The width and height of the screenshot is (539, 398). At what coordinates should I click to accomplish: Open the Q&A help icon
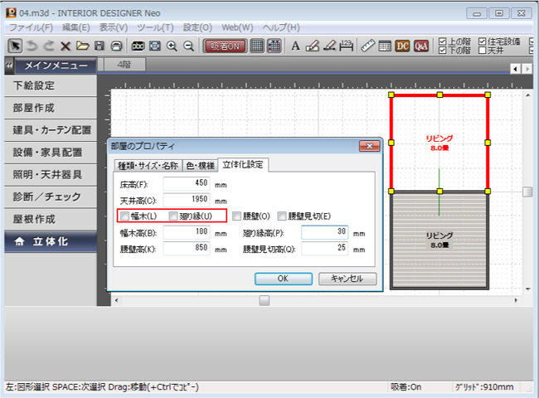pos(421,46)
